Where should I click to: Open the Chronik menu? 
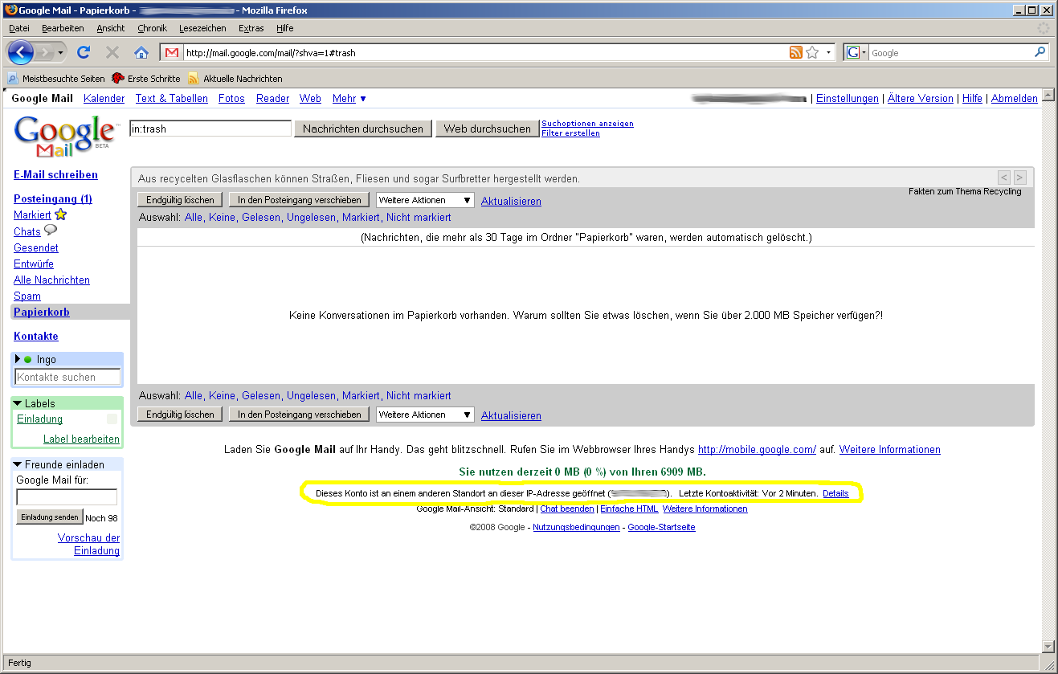pyautogui.click(x=152, y=28)
